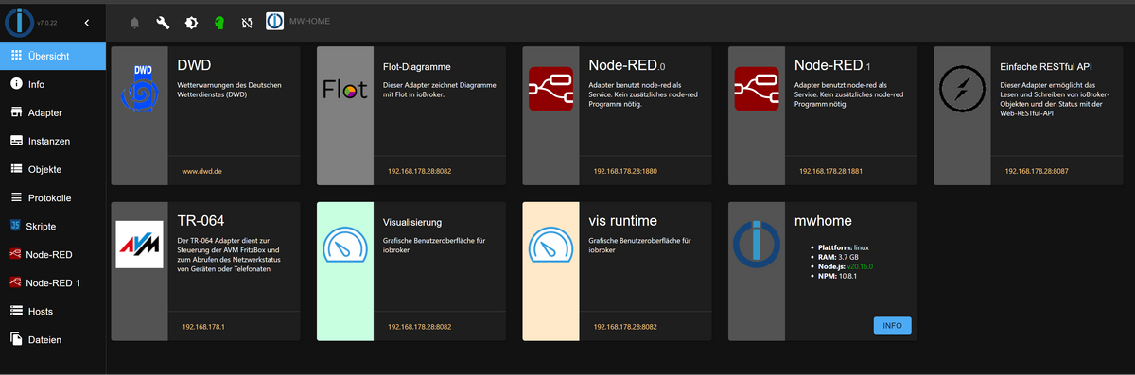Open the TR-064 link 192.168.178.1
Screen dimensions: 1135x375
tap(203, 326)
